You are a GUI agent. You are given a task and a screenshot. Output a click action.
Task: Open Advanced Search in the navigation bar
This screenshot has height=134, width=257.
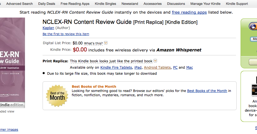coord(19,4)
